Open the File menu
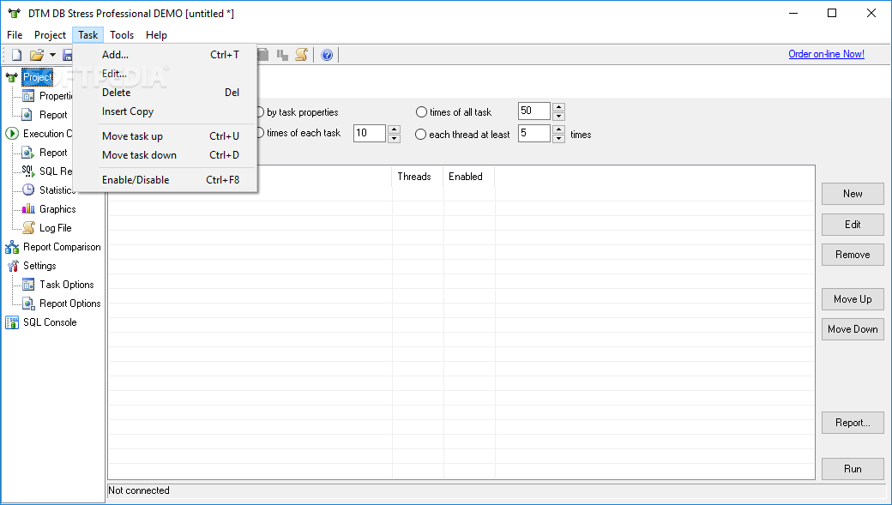 click(15, 34)
